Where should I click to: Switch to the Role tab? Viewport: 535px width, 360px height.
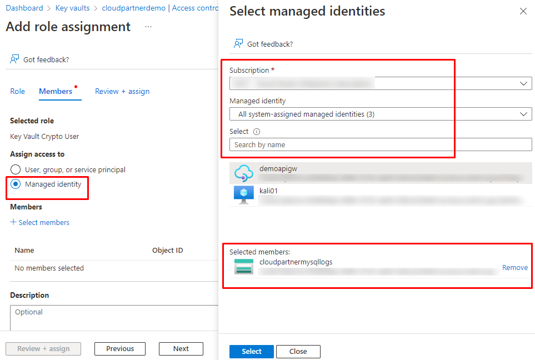(x=18, y=91)
